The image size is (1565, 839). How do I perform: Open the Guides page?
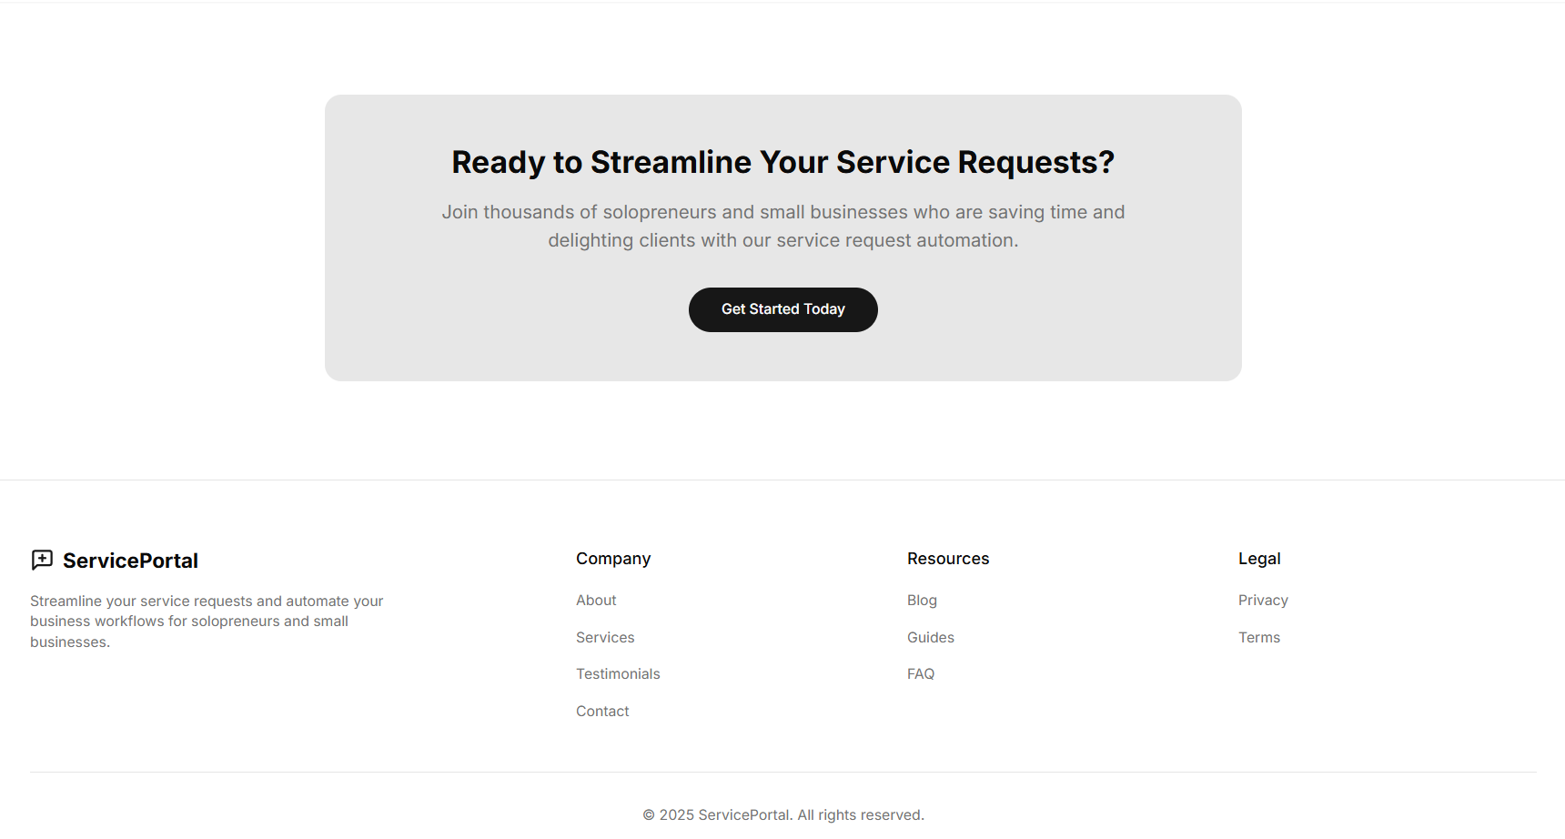click(930, 637)
